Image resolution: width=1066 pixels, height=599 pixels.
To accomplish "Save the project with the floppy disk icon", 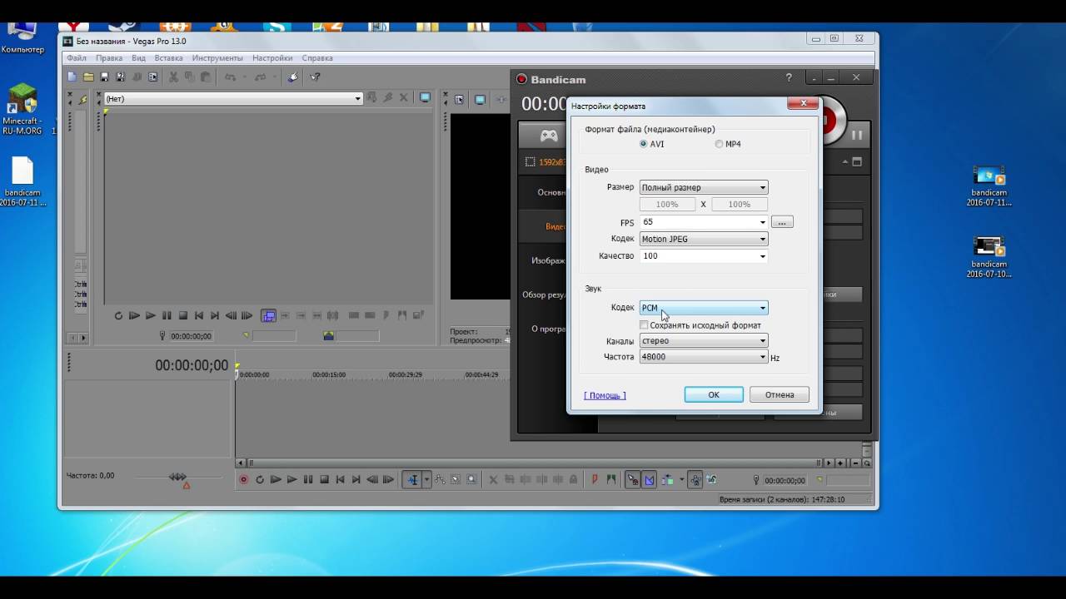I will [104, 77].
